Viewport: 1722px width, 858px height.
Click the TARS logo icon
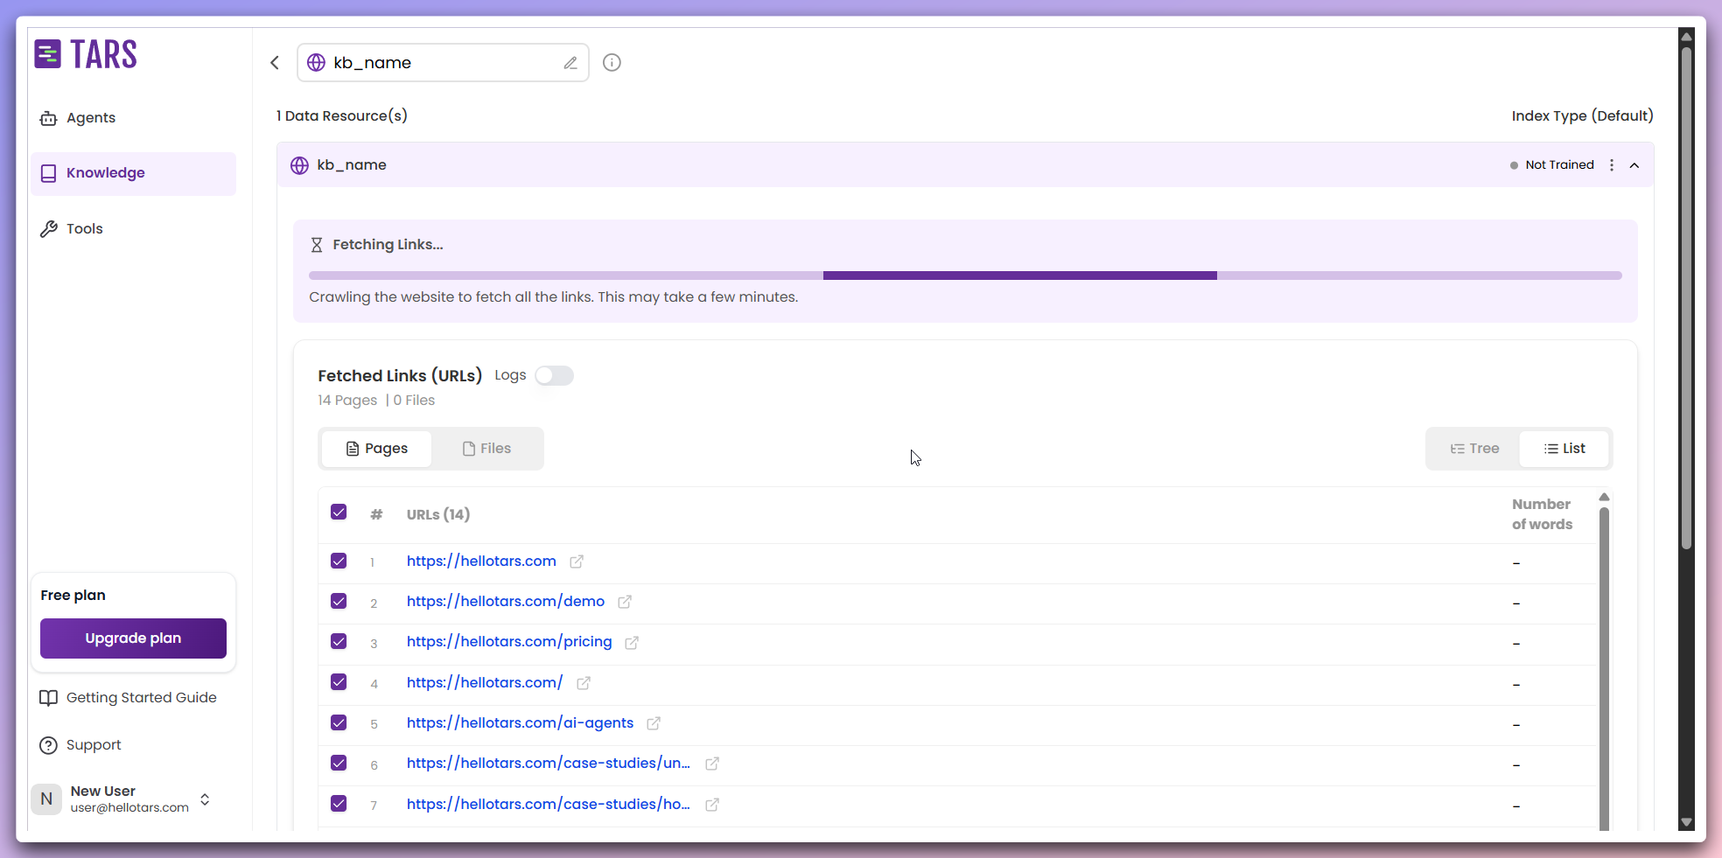tap(47, 54)
